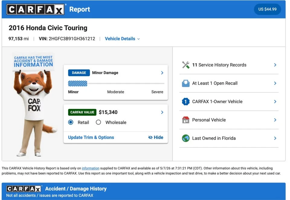Follow the information hyperlink in disclaimer
The width and height of the screenshot is (290, 200).
[91, 168]
